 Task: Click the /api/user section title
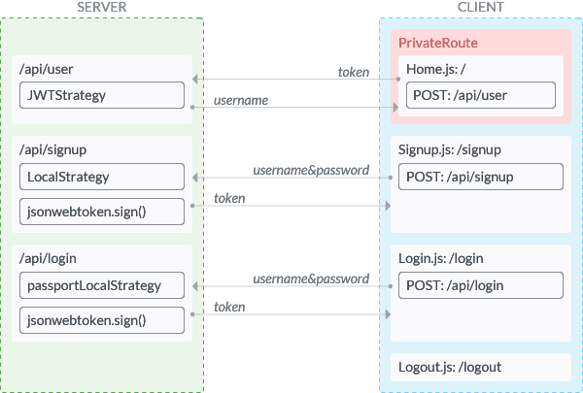tap(46, 69)
